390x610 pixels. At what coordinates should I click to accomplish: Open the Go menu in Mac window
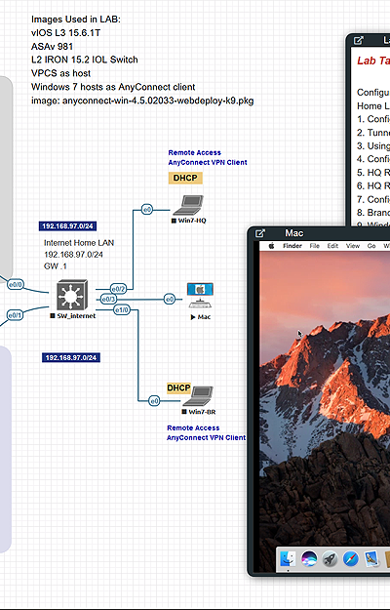[371, 246]
